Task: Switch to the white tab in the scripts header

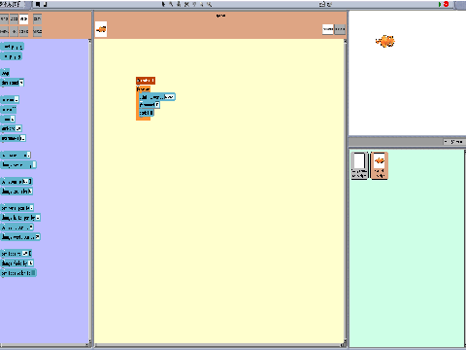Action: tap(327, 29)
